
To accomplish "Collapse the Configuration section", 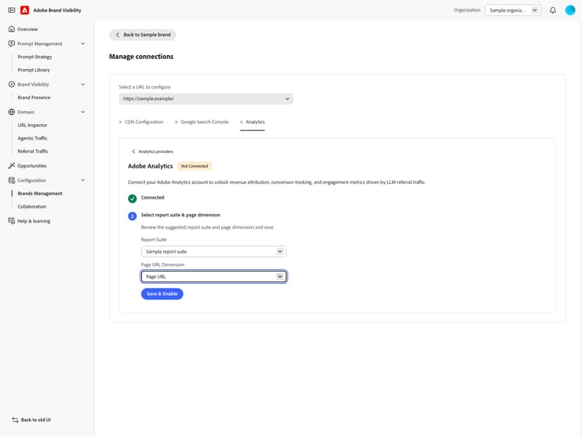I will coord(83,180).
